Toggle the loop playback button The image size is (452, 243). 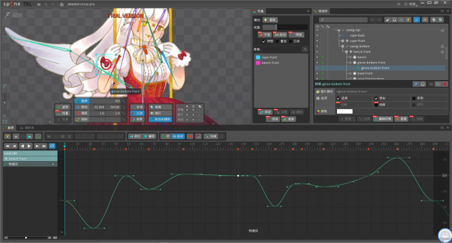[52, 146]
